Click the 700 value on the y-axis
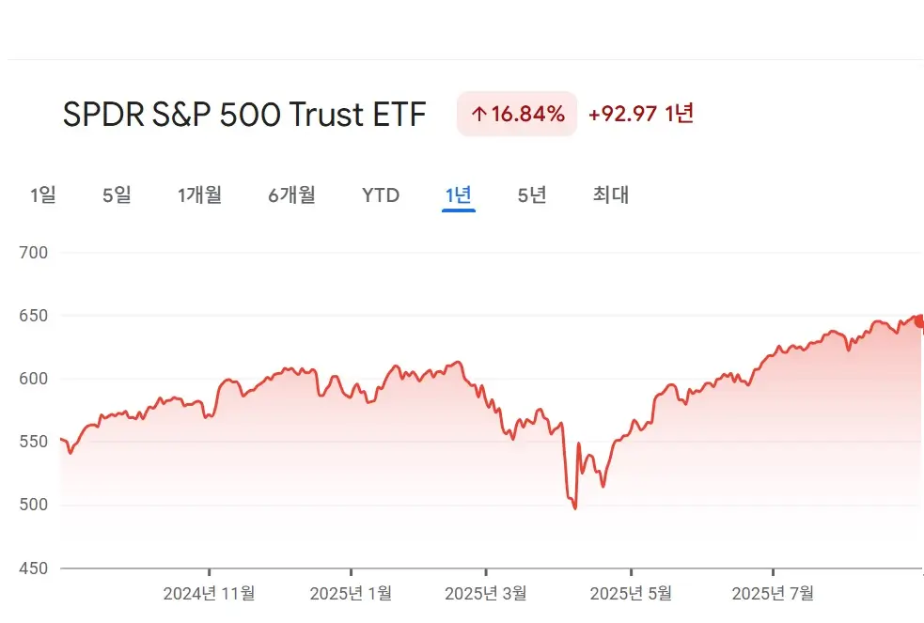The image size is (924, 623). tap(33, 252)
